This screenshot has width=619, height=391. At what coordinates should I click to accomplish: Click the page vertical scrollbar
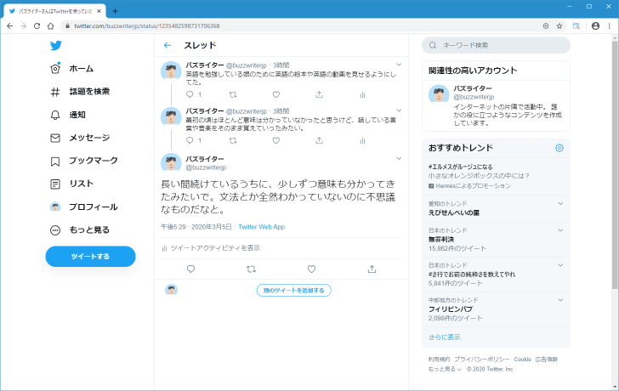click(x=615, y=165)
